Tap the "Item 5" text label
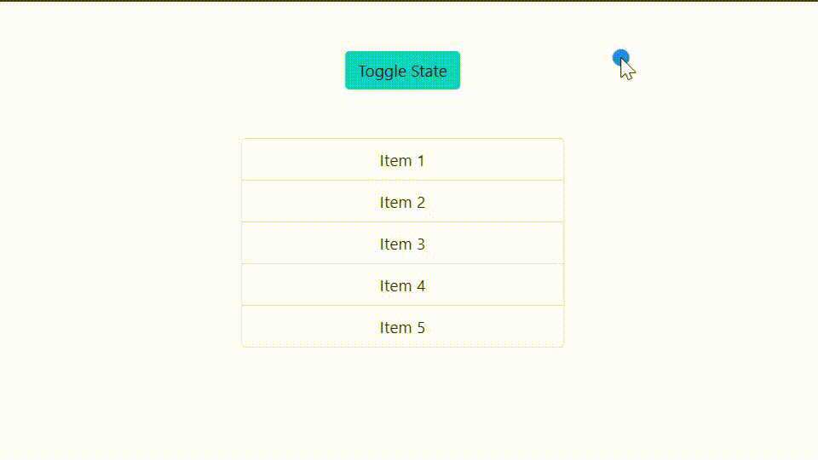This screenshot has width=818, height=460. (402, 327)
